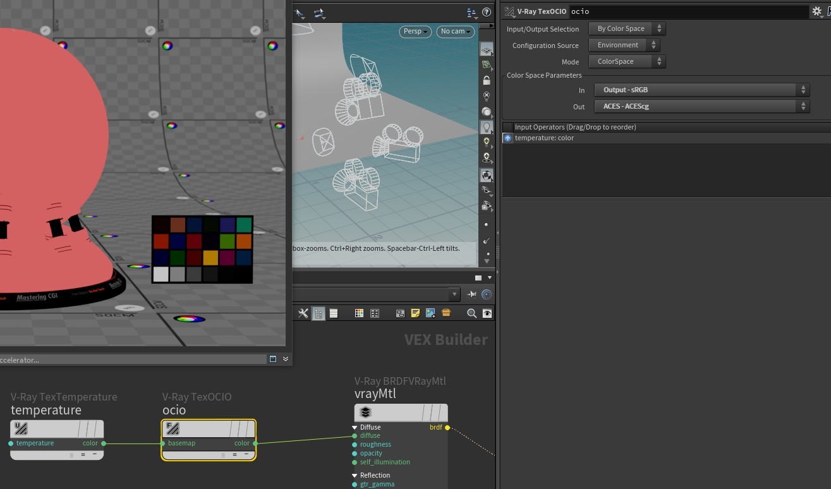Toggle the network display eye icon
The image size is (831, 489).
(487, 313)
